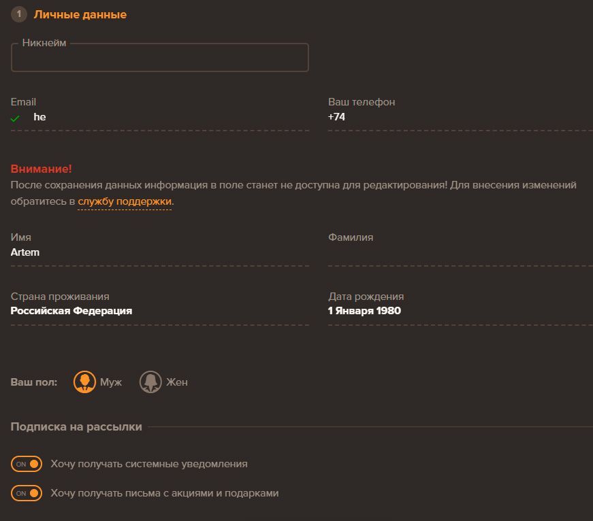The width and height of the screenshot is (593, 521).
Task: Click the phone number field
Action: coord(460,117)
